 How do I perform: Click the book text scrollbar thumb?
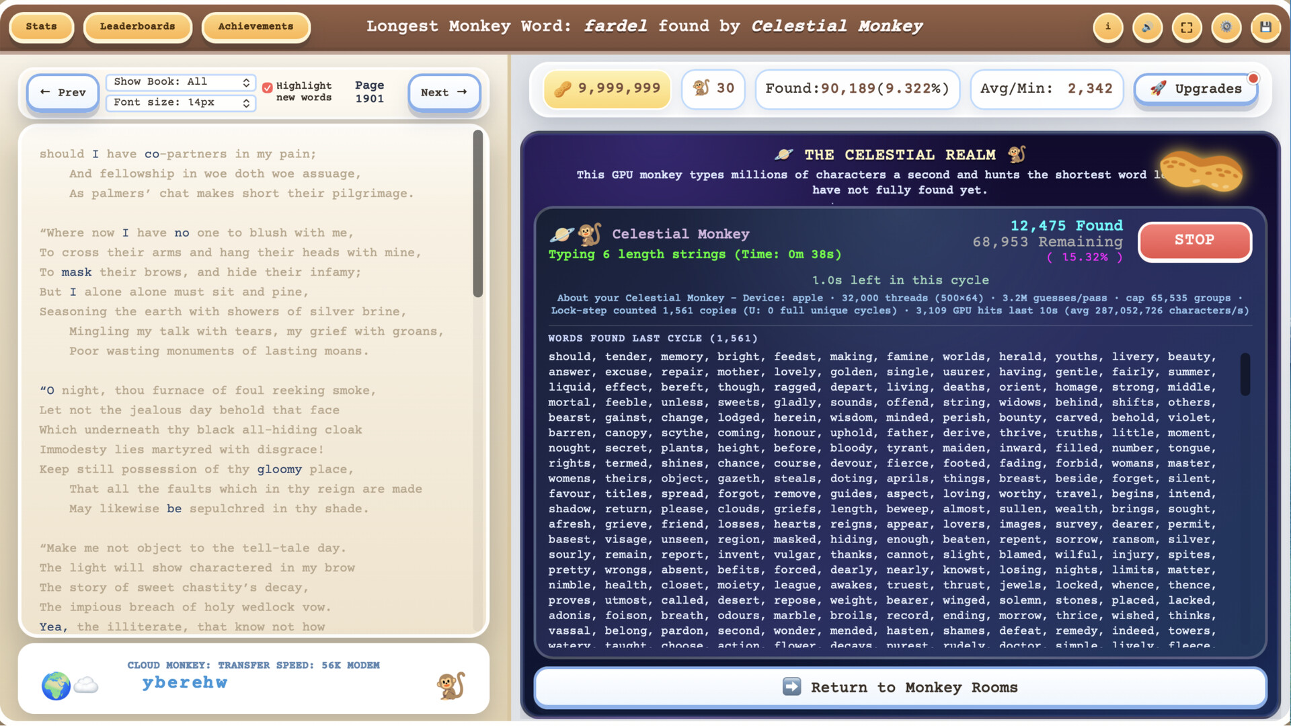click(x=477, y=213)
